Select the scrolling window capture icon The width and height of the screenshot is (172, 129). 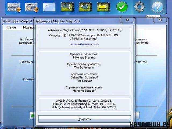(x=14, y=7)
